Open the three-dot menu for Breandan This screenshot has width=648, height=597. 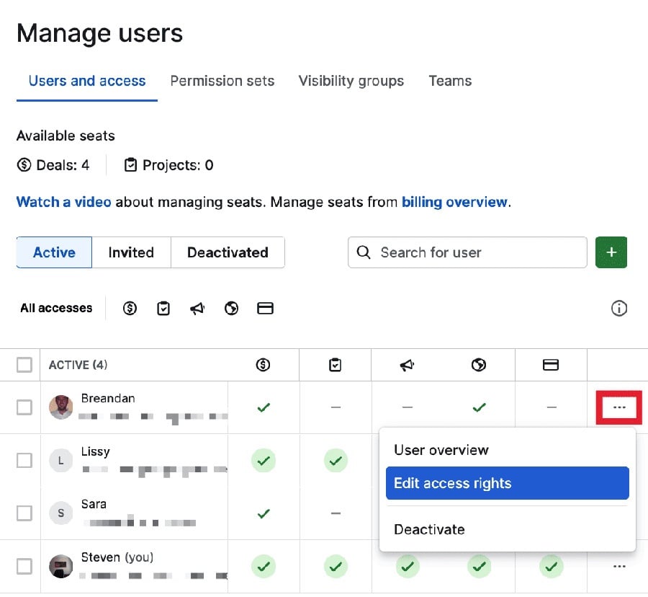[x=619, y=407]
